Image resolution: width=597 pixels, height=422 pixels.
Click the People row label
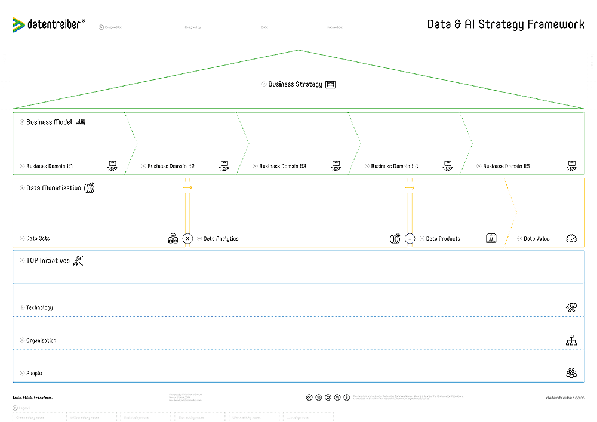pyautogui.click(x=34, y=373)
